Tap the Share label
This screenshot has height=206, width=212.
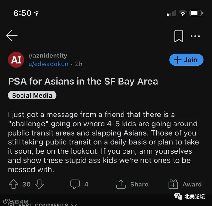coord(139,185)
